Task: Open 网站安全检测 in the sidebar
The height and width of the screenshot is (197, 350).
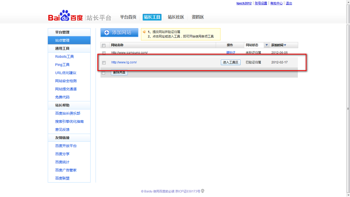Action: pos(66,81)
